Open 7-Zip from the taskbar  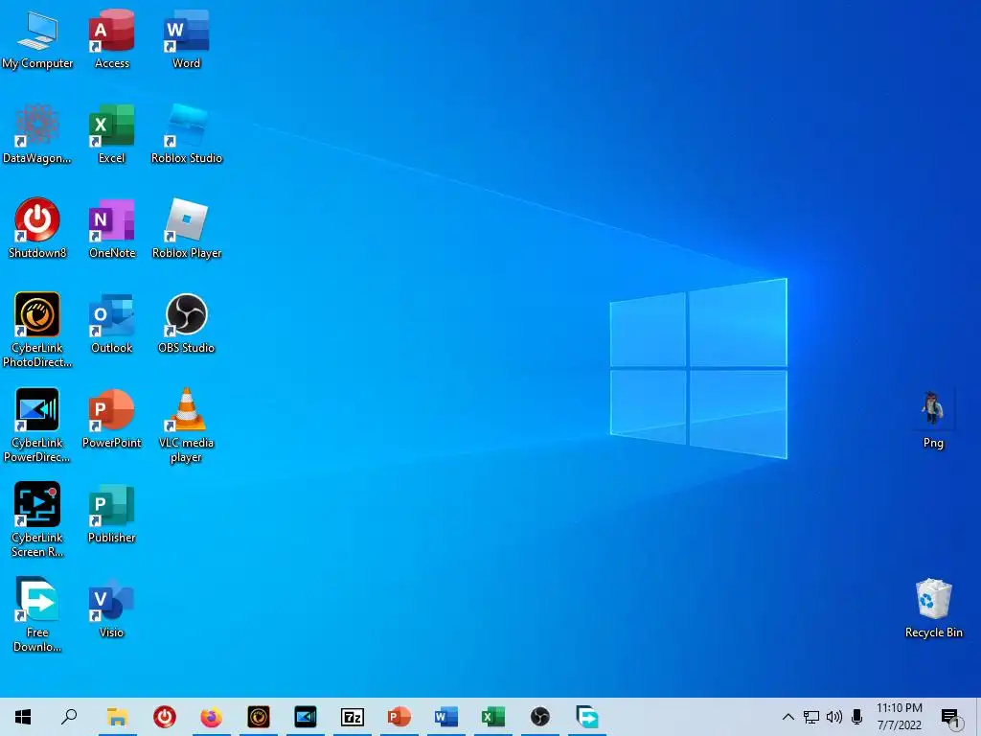click(353, 717)
